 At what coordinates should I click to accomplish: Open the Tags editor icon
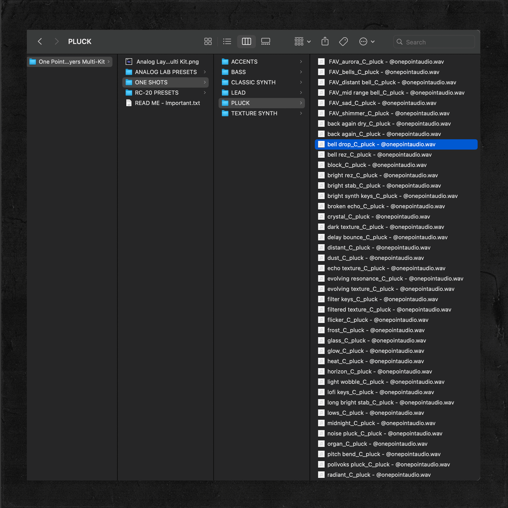click(343, 42)
